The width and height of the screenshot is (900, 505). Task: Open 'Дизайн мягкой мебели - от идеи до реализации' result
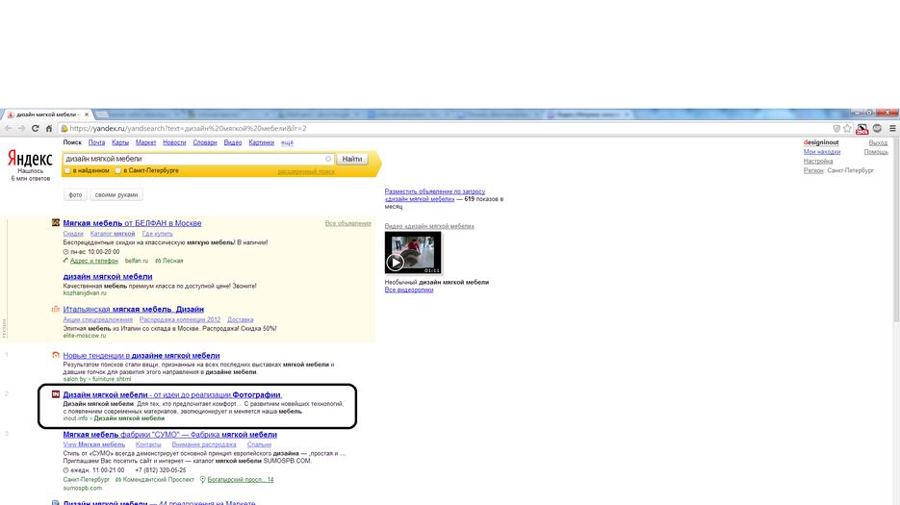coord(172,394)
